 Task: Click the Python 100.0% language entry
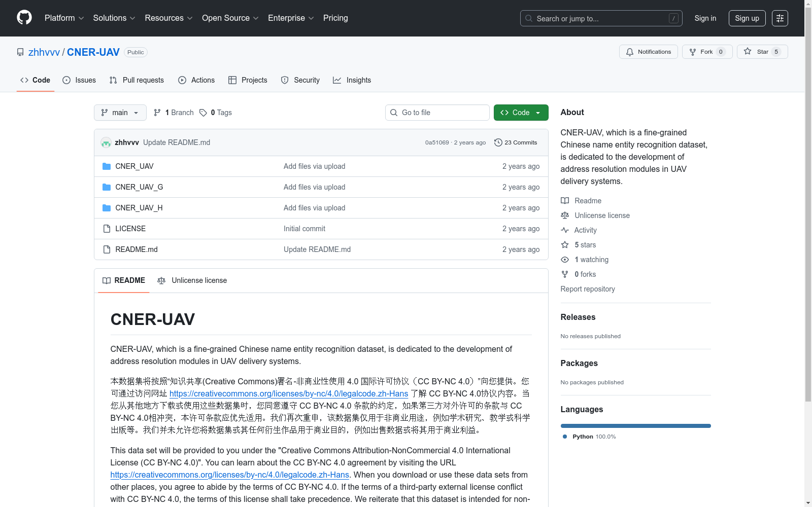(589, 437)
